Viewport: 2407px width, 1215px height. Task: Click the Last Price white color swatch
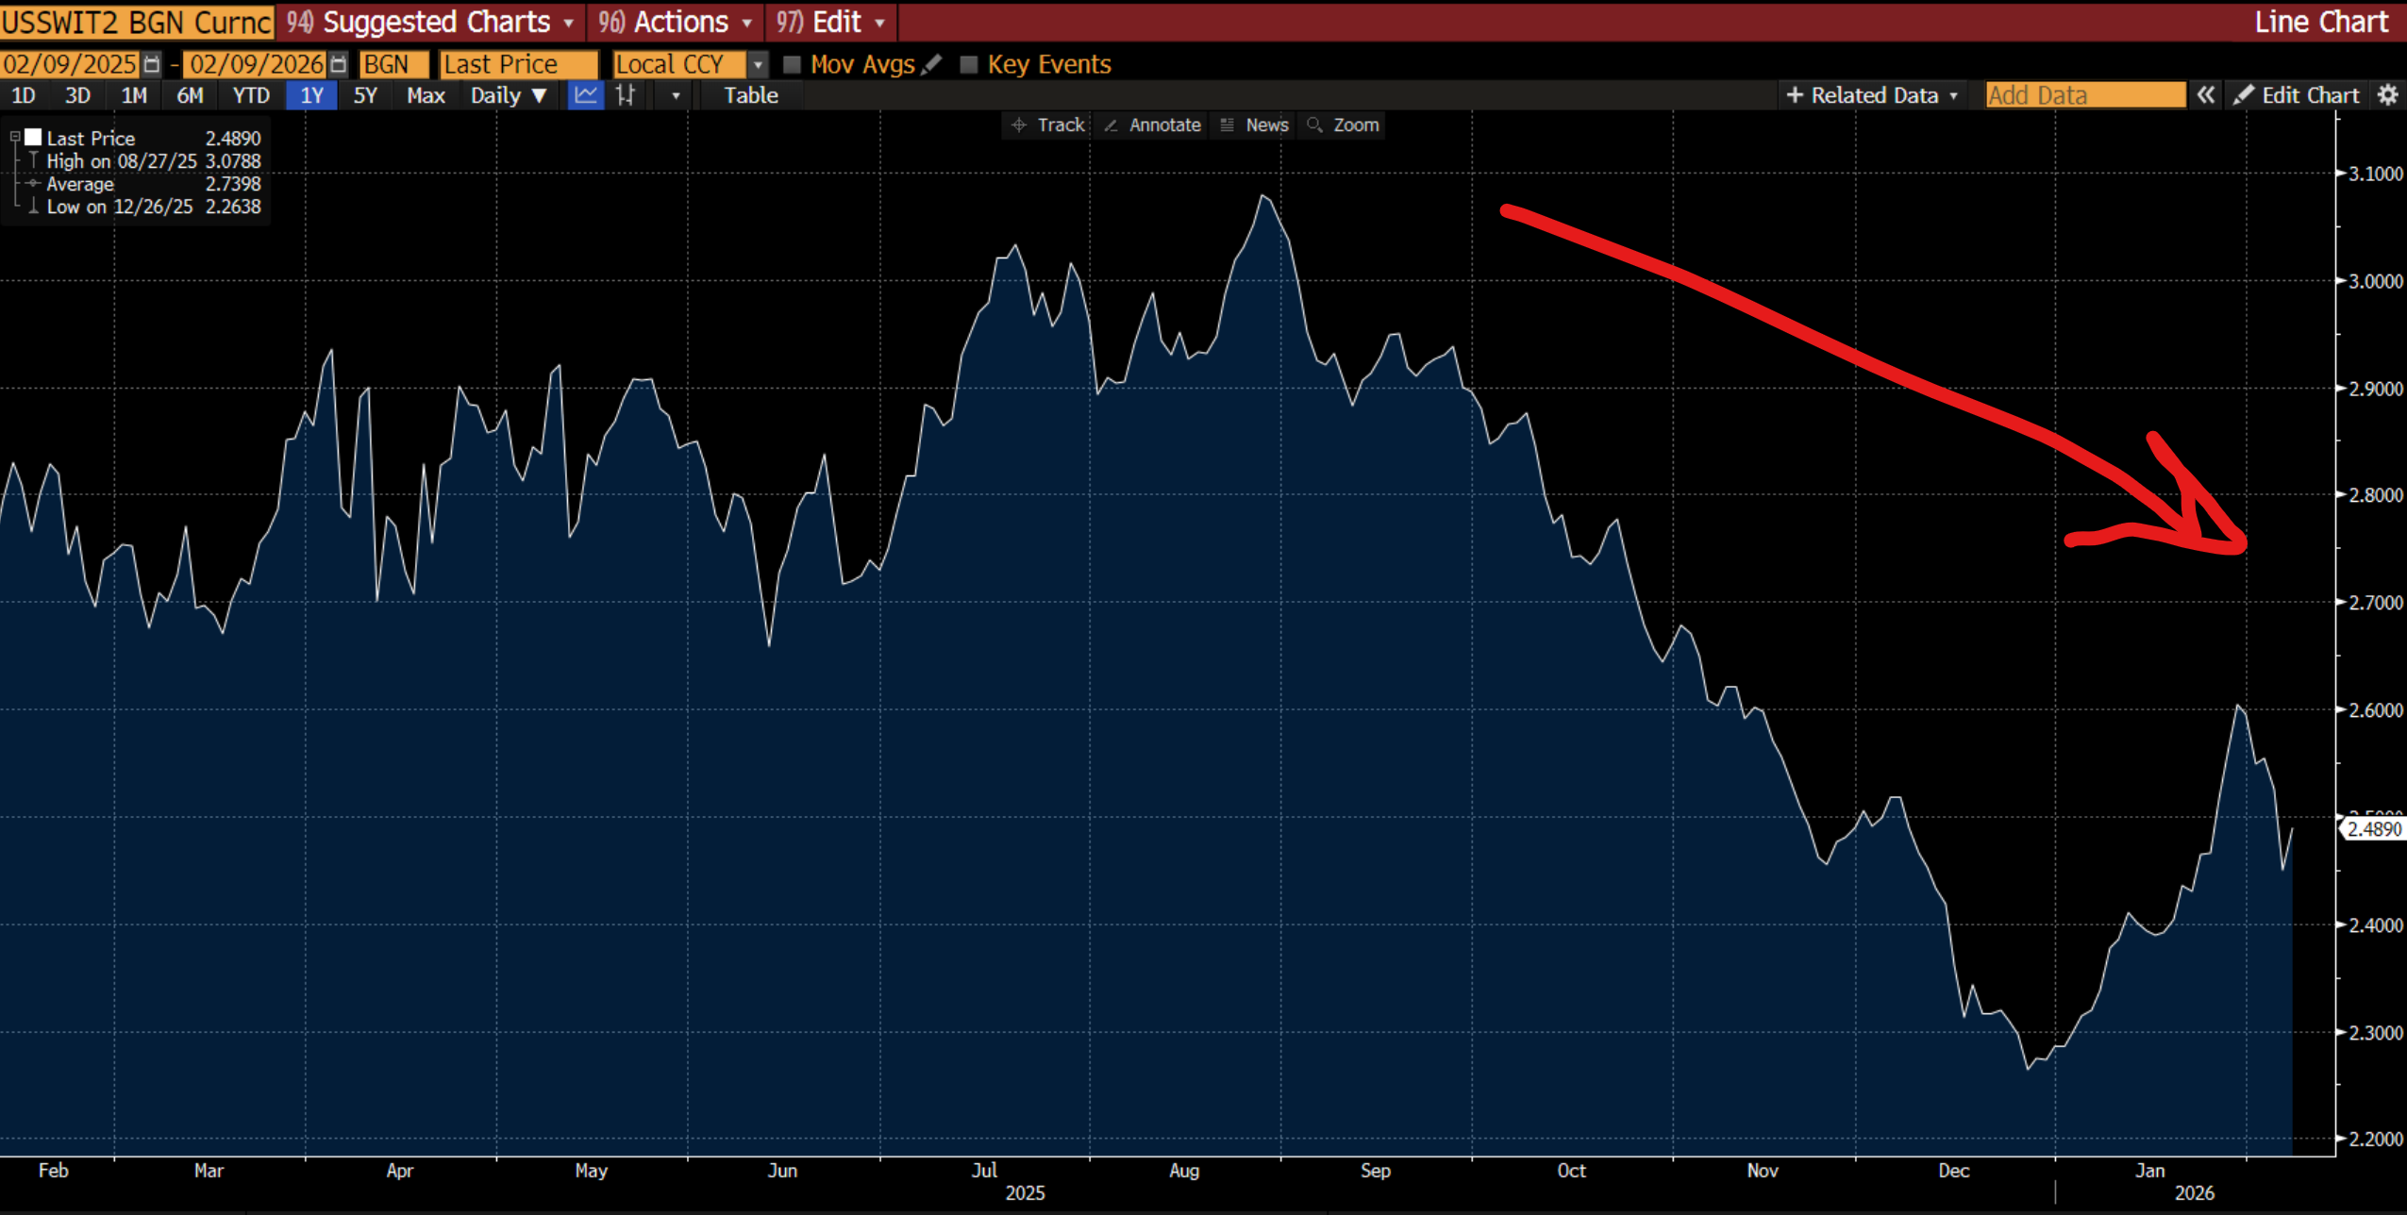point(33,138)
